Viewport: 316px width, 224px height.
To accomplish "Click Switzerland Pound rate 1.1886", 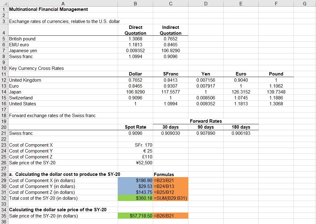I will (276, 98).
